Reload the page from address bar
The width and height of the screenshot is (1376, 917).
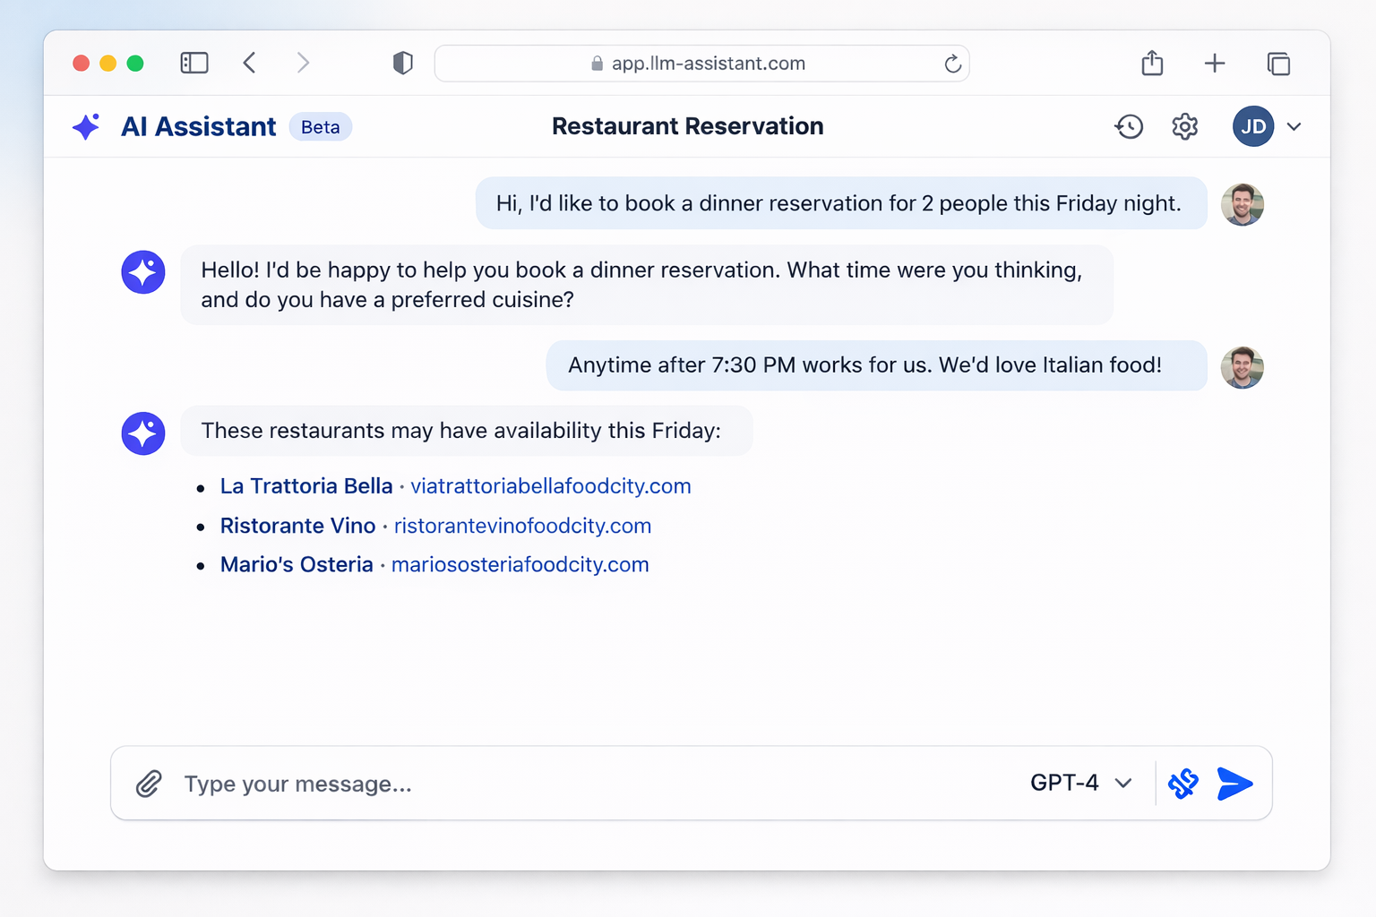point(952,64)
